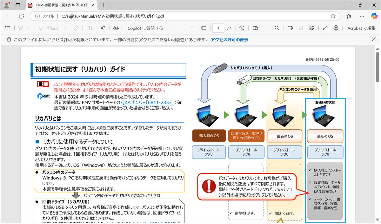Dismiss the access permission notice bar
381x224 pixels.
374,39
